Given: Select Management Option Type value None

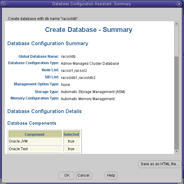Looking at the screenshot, I should (66, 85).
